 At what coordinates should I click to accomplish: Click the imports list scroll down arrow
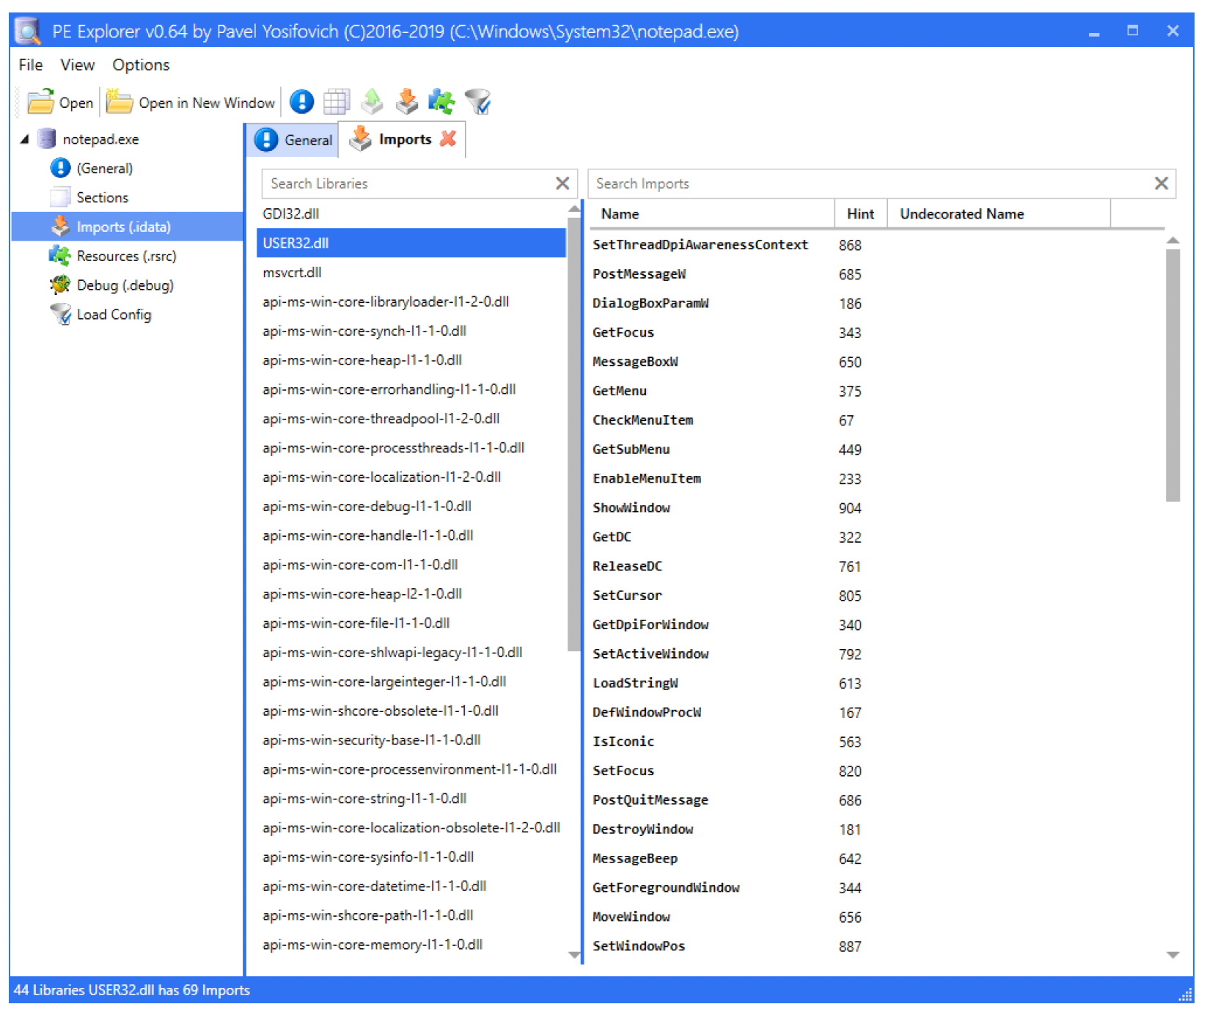point(1173,955)
